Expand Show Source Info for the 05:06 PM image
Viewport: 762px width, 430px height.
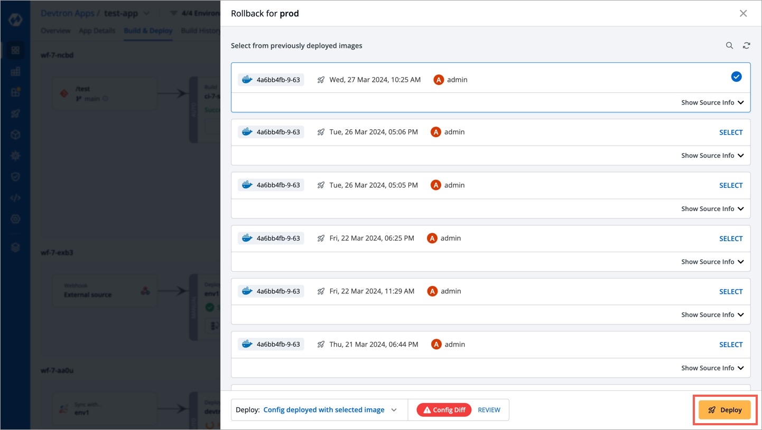pos(712,156)
